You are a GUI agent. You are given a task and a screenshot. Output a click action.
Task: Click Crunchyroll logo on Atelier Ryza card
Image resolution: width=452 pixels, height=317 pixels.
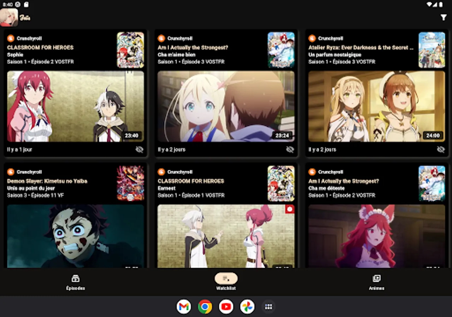pyautogui.click(x=312, y=38)
